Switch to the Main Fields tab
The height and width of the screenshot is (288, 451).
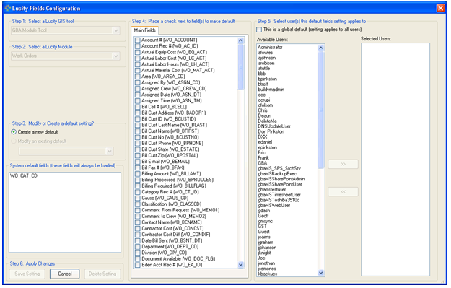pos(144,30)
